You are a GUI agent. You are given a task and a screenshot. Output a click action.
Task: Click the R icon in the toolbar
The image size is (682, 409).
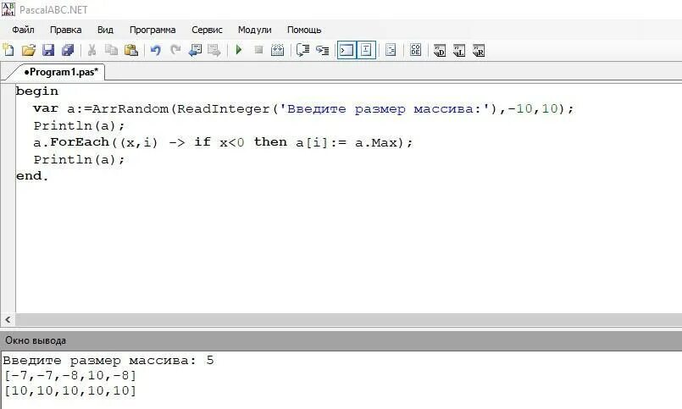479,51
